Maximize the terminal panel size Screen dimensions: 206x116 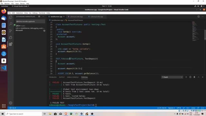click(x=199, y=77)
